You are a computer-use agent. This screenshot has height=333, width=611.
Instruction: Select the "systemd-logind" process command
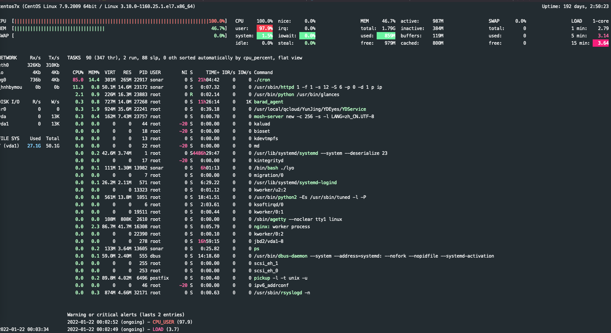coord(295,183)
